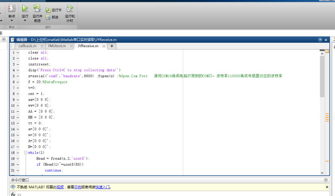Viewport: 335px width, 196px height.
Task: Switch to the IMUtest.m tab
Action: click(57, 46)
